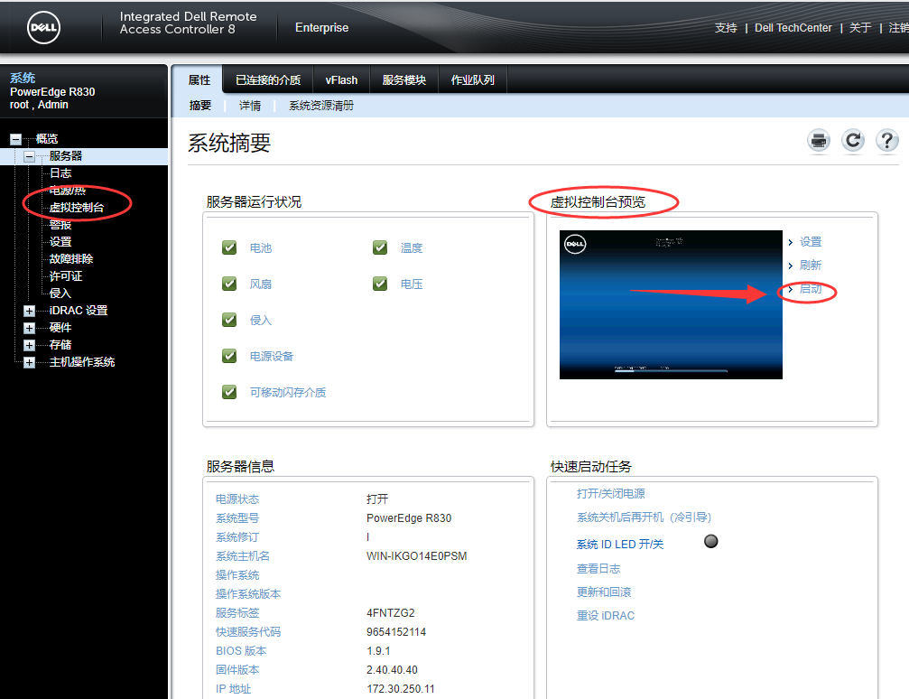
Task: Open 许可证 in the sidebar tree
Action: pos(66,276)
